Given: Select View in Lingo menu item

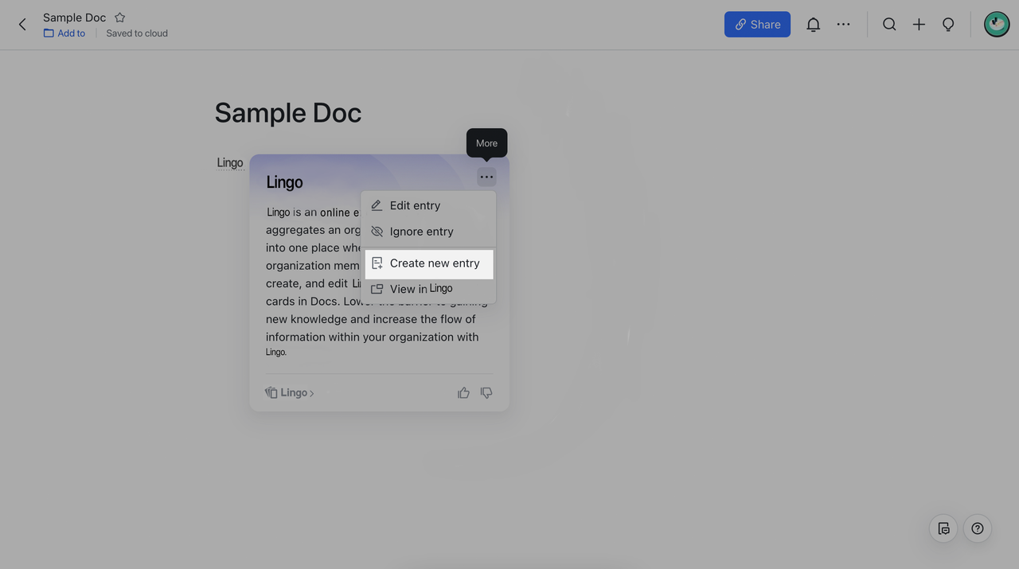Looking at the screenshot, I should 420,289.
